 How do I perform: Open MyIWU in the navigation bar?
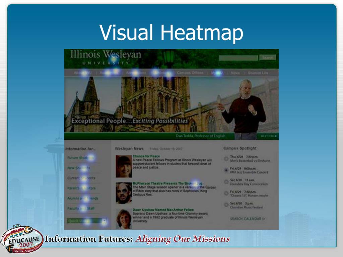pos(217,73)
